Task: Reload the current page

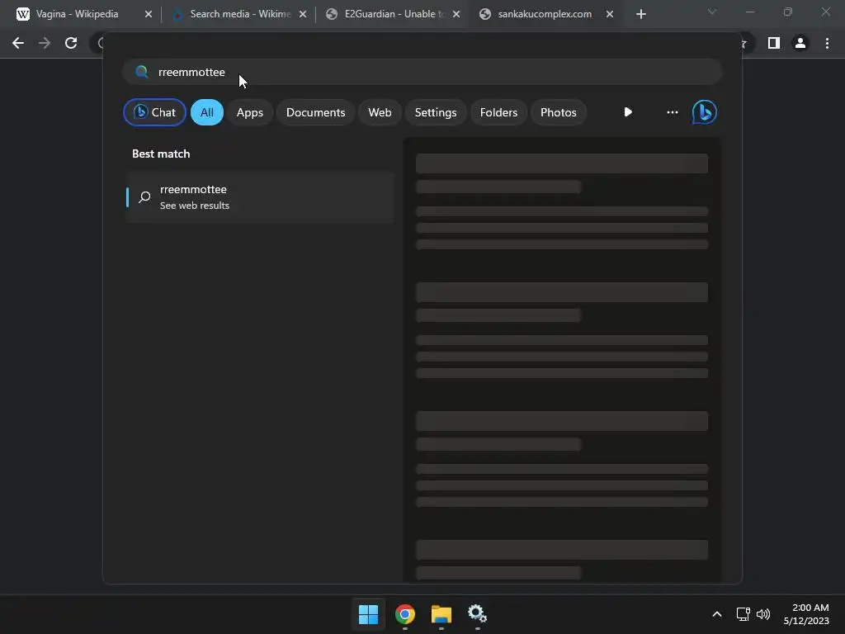Action: click(71, 43)
